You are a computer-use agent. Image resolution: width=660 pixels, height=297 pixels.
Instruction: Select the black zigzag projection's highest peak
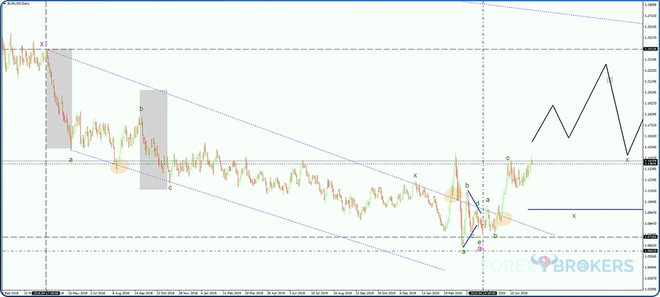click(605, 64)
